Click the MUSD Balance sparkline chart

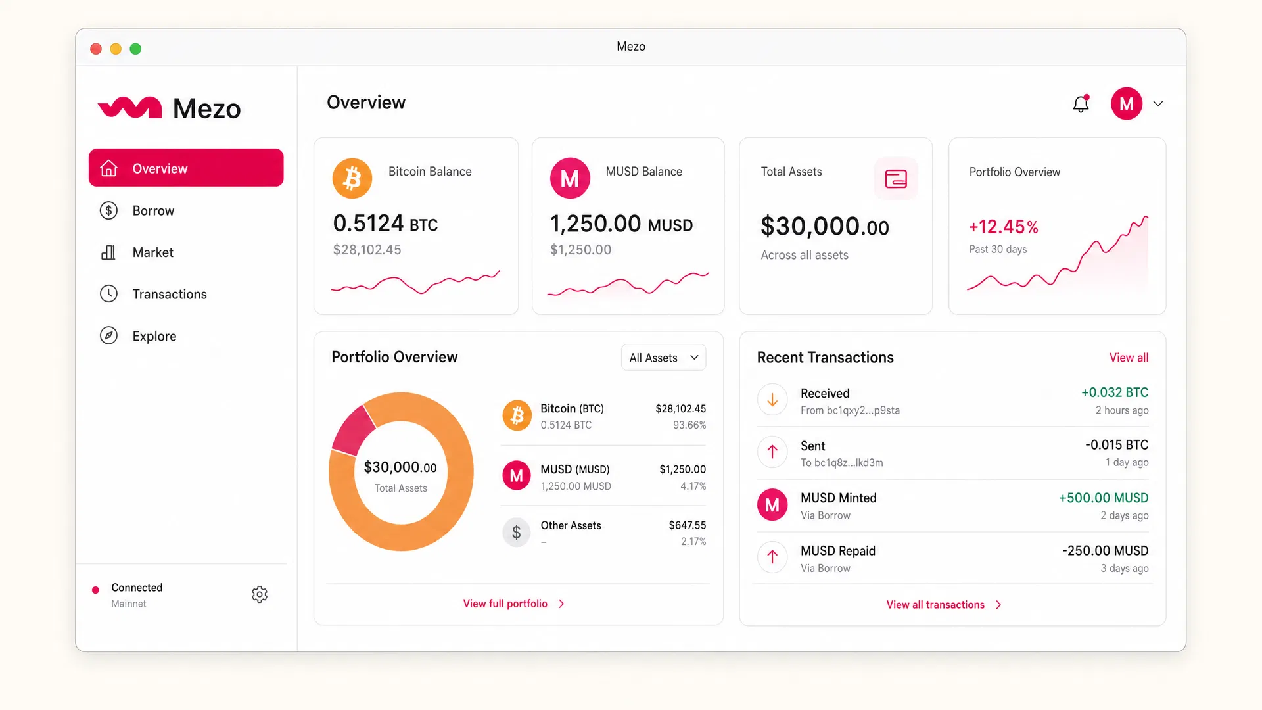click(628, 284)
